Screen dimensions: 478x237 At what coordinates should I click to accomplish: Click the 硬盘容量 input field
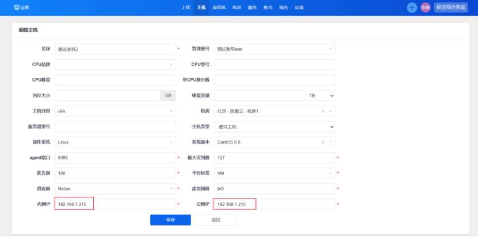[x=260, y=95]
